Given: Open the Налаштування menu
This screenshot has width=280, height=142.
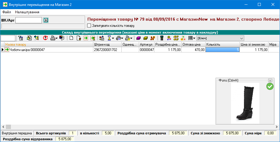Looking at the screenshot, I should click(27, 12).
